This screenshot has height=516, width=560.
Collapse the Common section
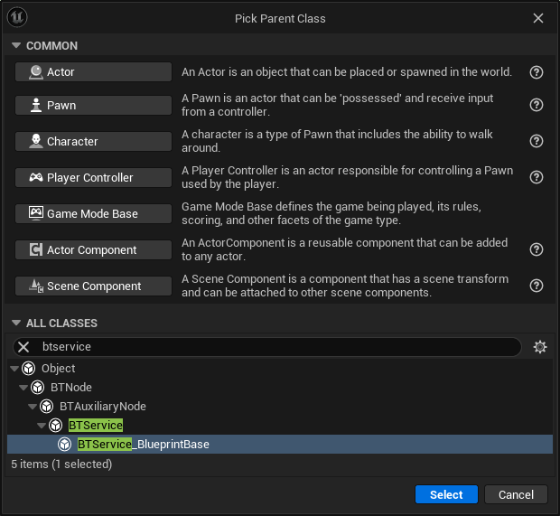(x=15, y=46)
